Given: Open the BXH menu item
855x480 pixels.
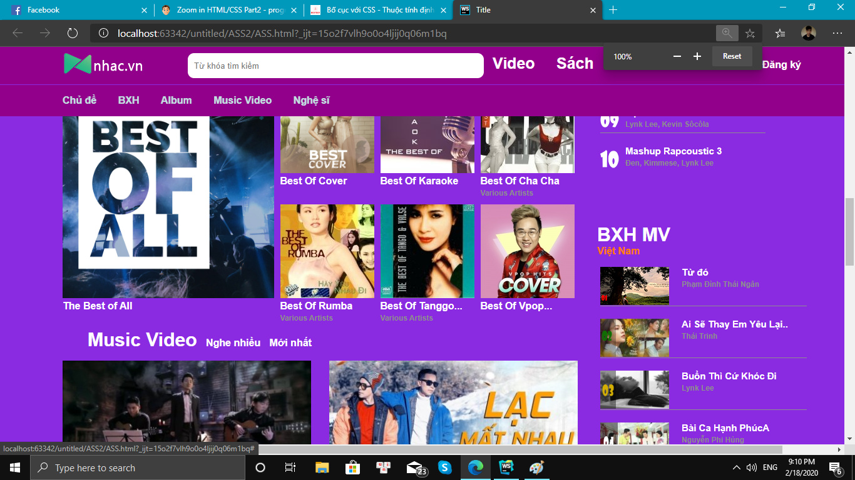Looking at the screenshot, I should tap(128, 100).
